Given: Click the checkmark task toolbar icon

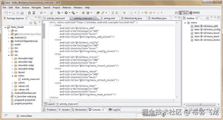Looking at the screenshot, I should pos(41,13).
